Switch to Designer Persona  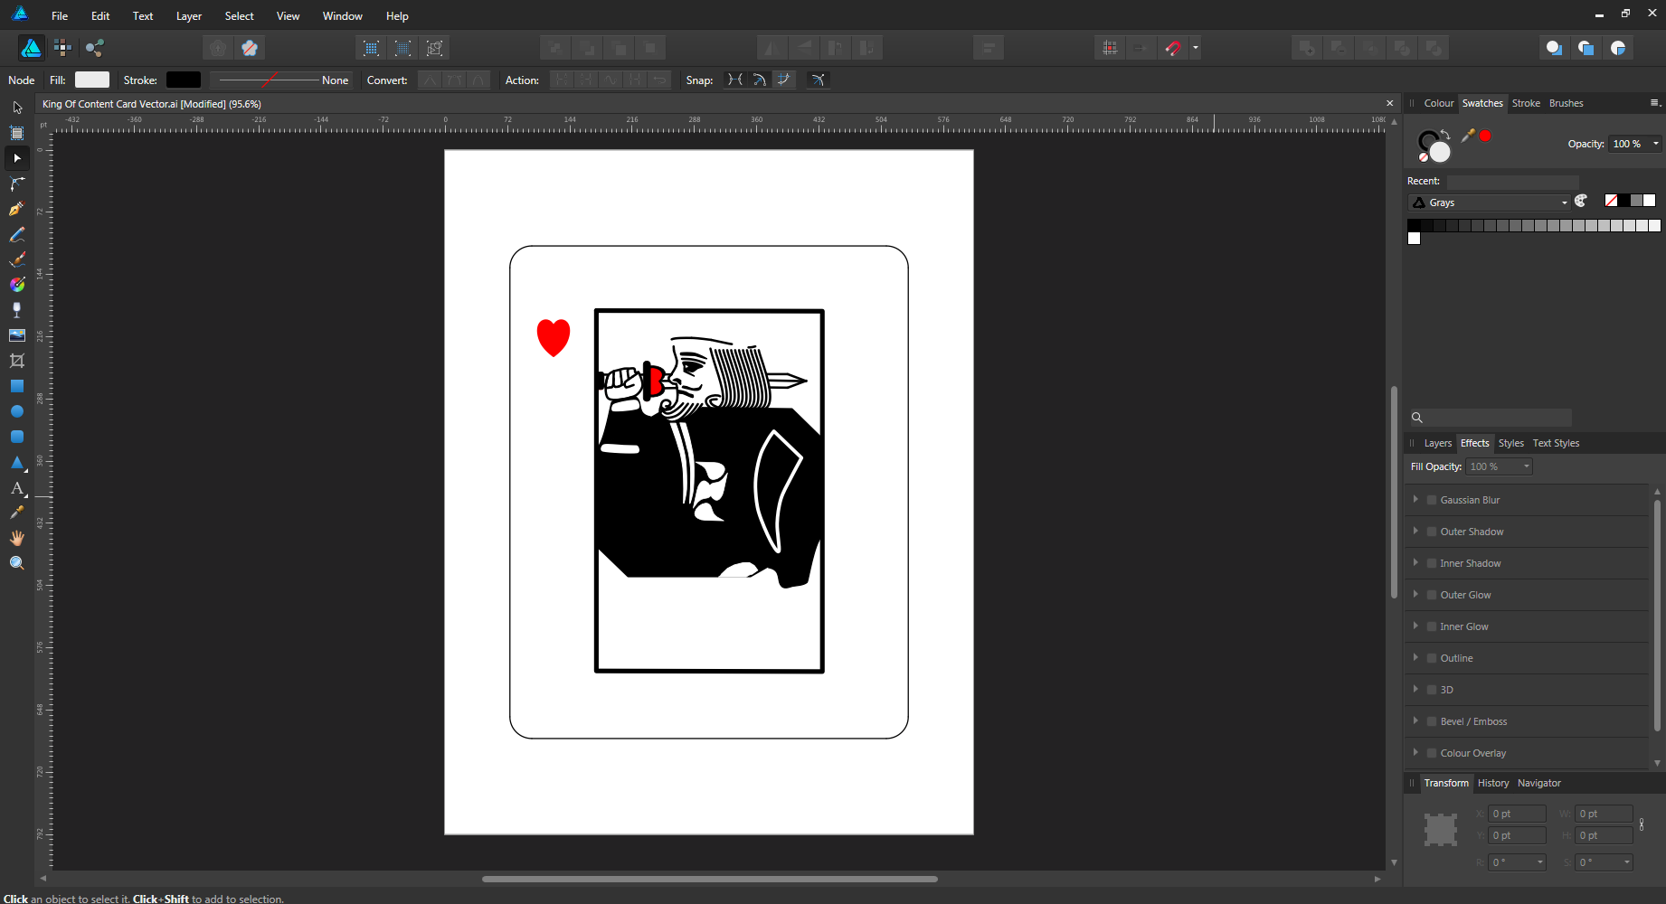[31, 48]
